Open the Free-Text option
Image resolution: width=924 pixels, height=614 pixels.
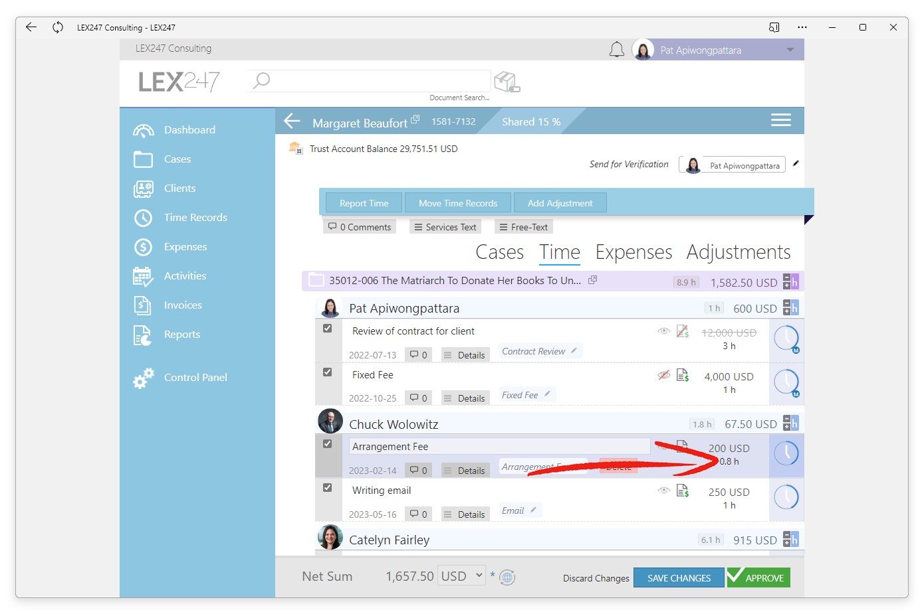click(x=524, y=227)
